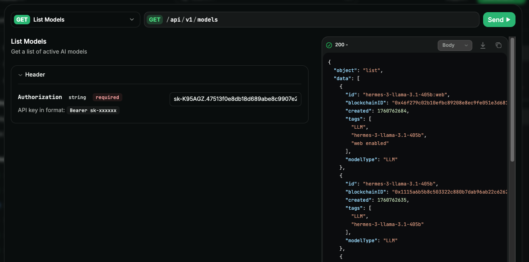Click the green GET badge in endpoint selector
529x262 pixels.
pyautogui.click(x=22, y=20)
